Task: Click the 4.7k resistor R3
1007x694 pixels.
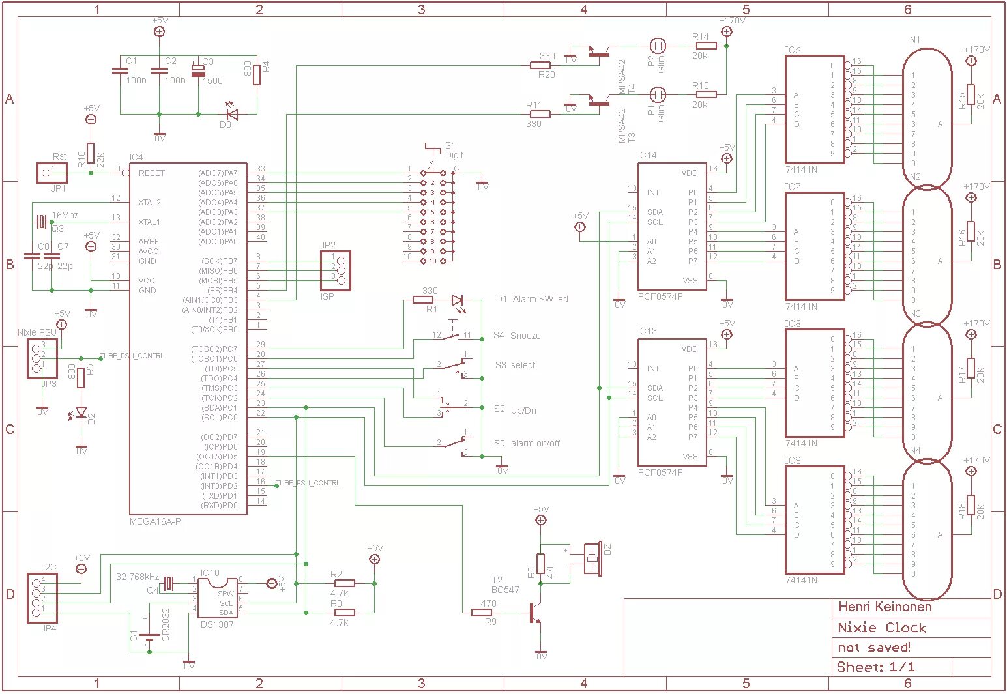Action: (344, 613)
